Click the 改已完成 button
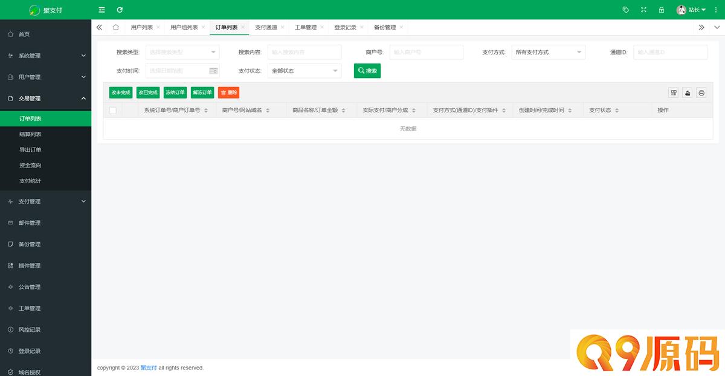The image size is (725, 376). [148, 92]
